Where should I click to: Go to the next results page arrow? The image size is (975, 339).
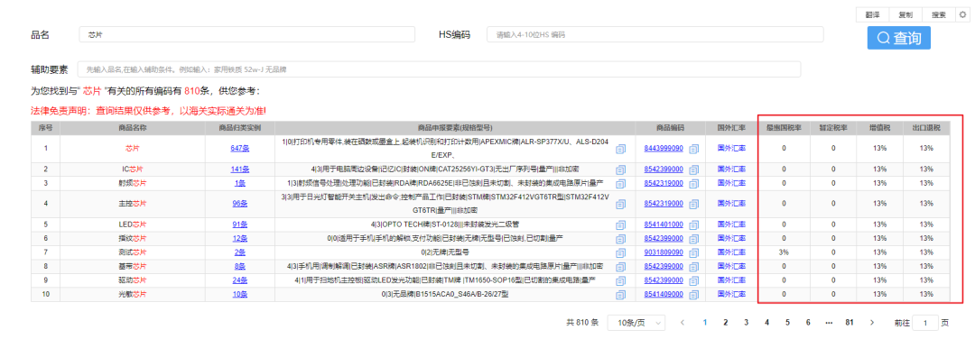[872, 323]
